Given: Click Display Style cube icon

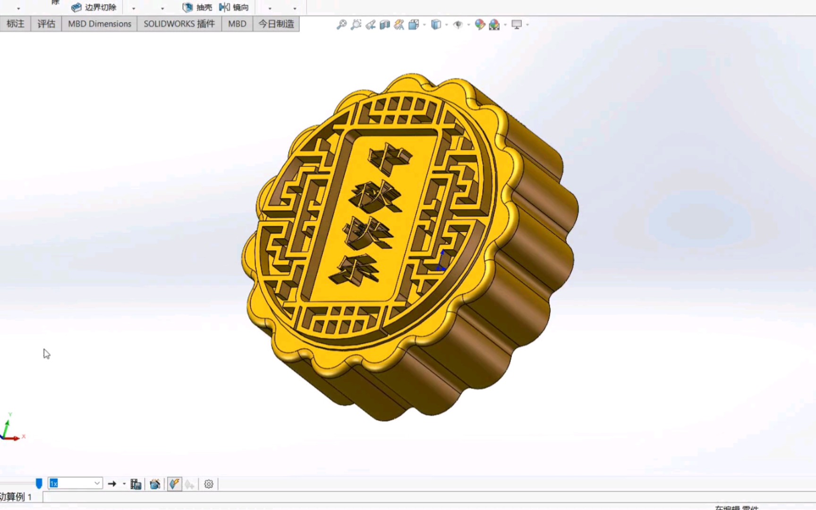Looking at the screenshot, I should 436,25.
